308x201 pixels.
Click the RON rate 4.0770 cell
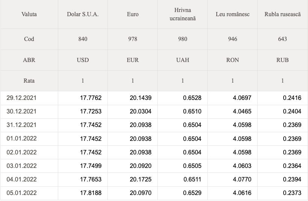pos(233,179)
